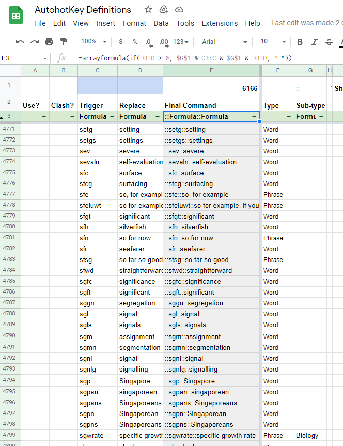
Task: Open filter for Replace column
Action: coord(157,116)
